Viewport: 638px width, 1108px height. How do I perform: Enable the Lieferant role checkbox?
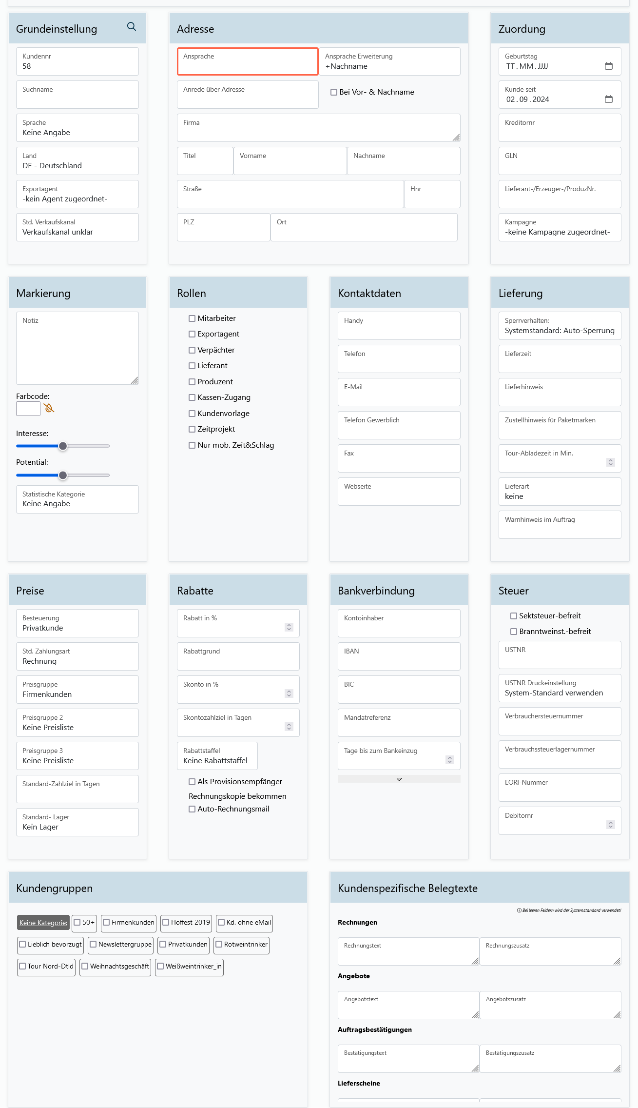[x=192, y=366]
